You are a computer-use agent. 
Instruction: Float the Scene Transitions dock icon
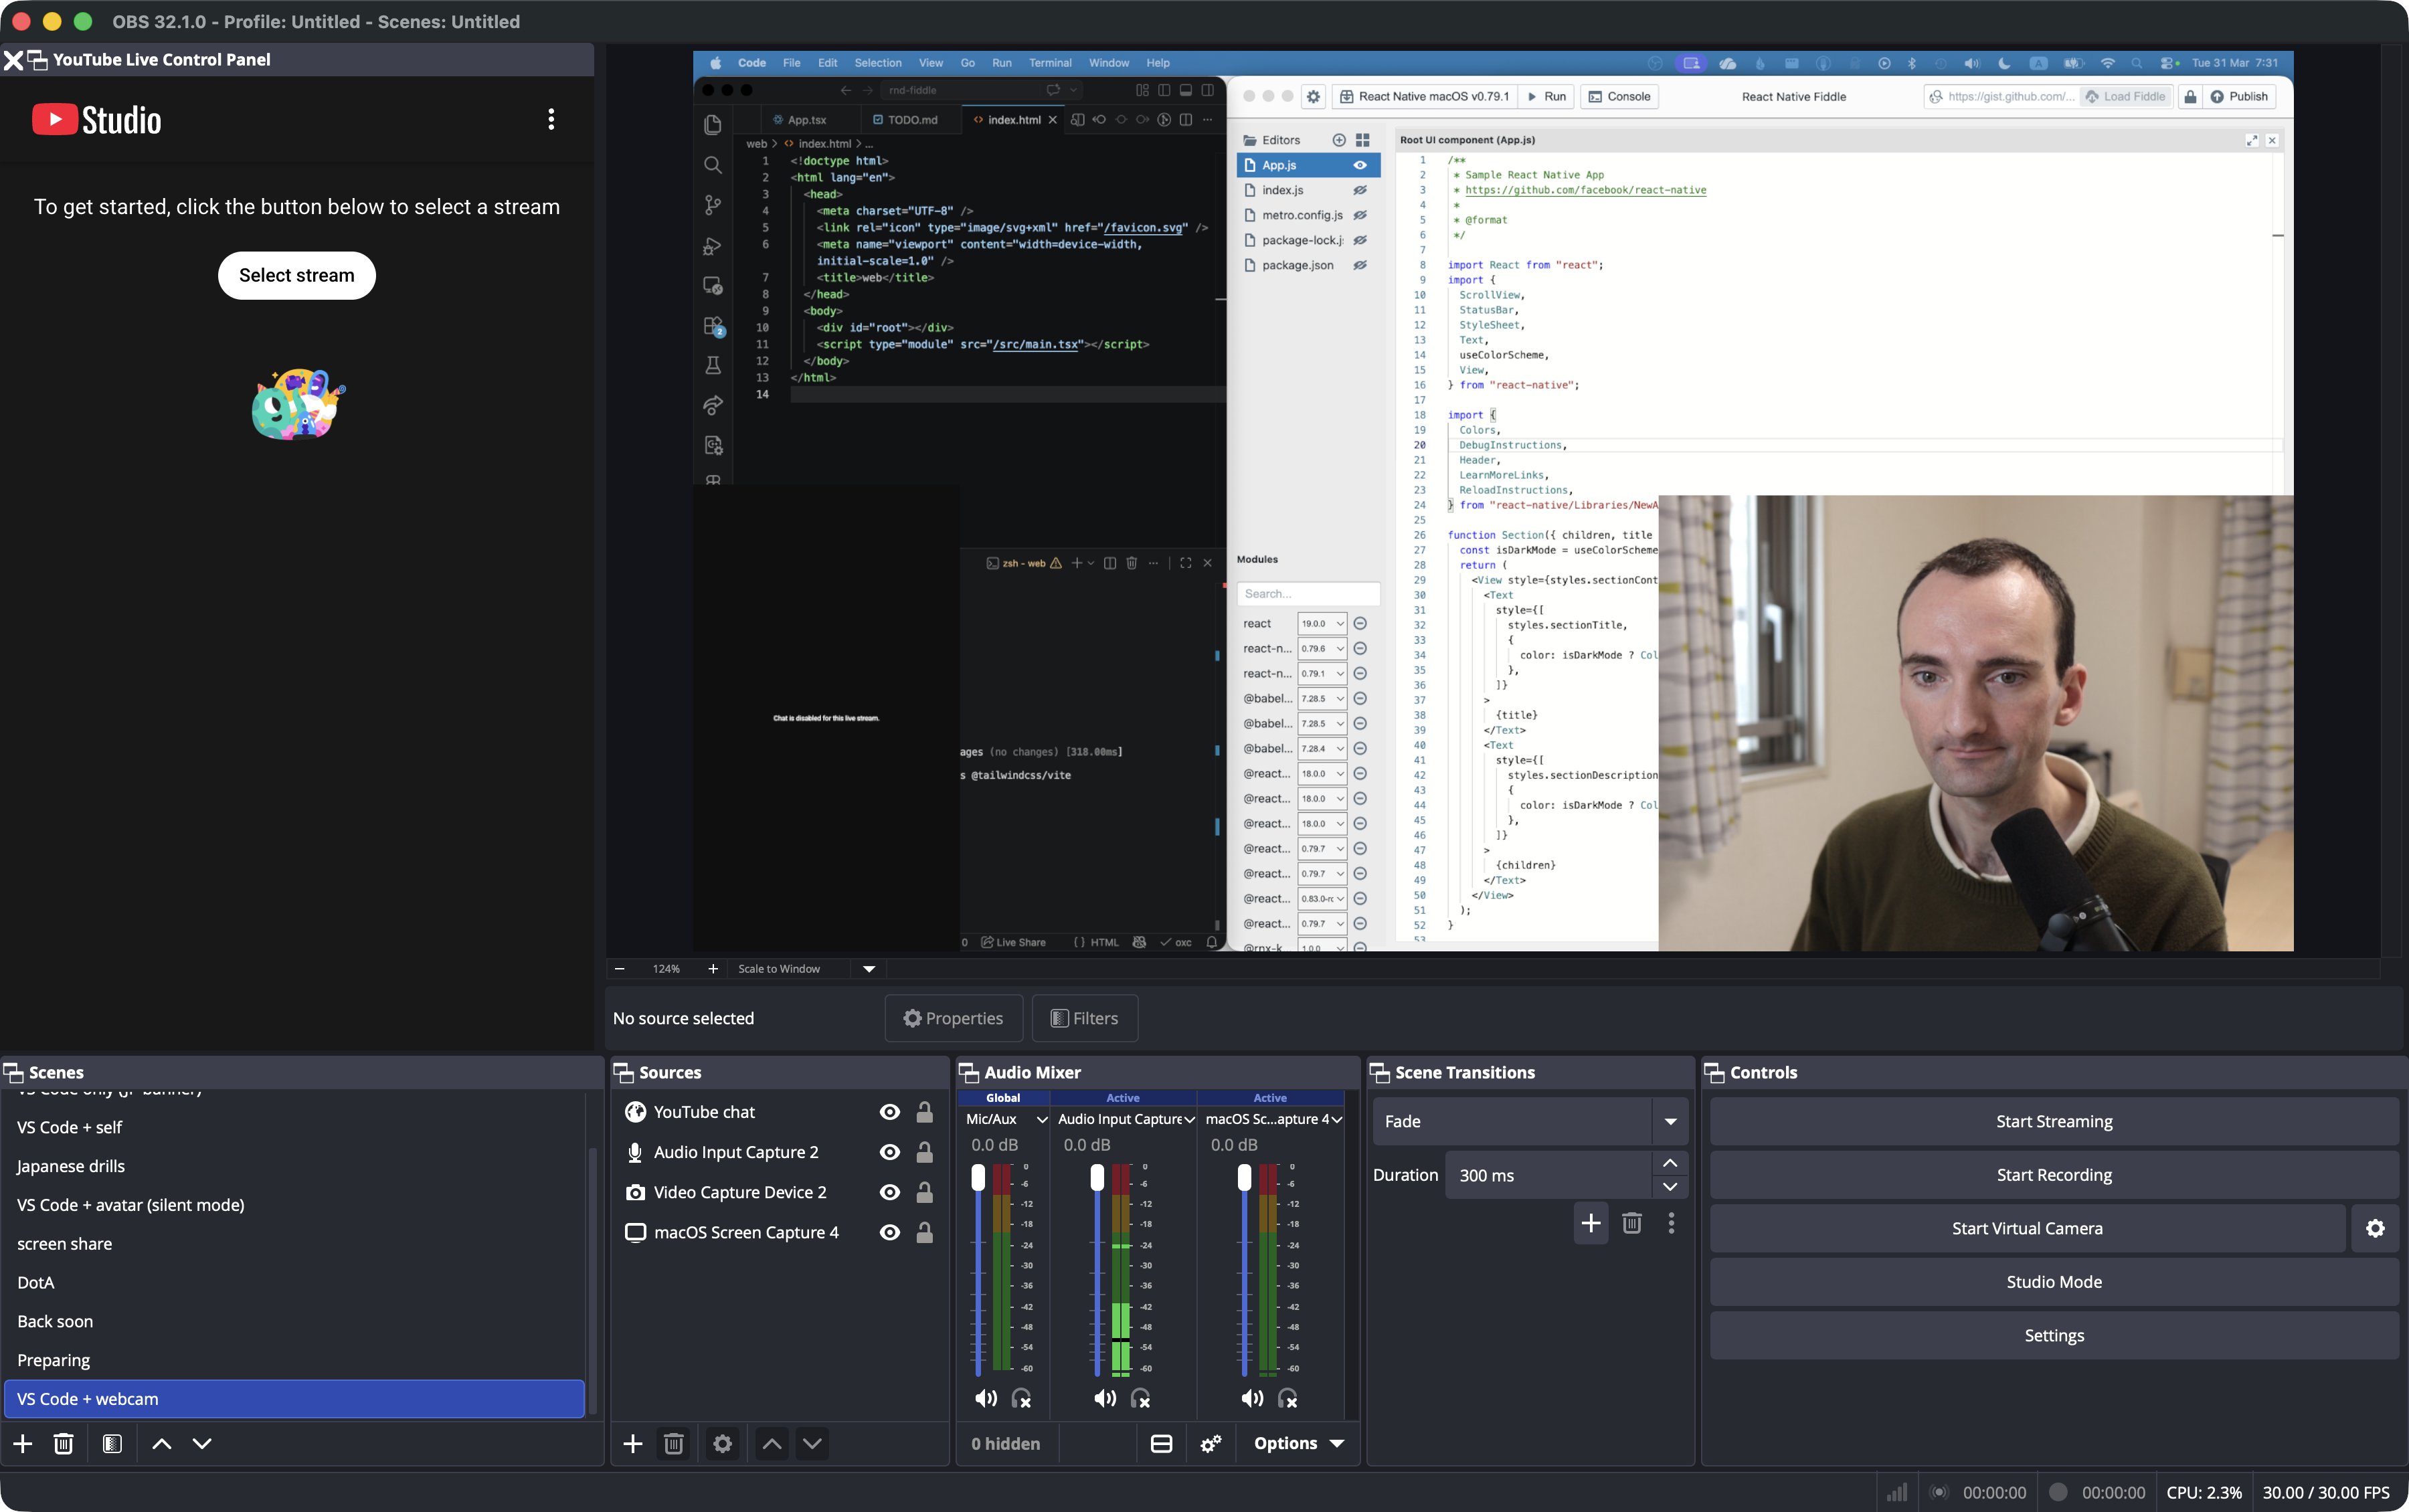point(1380,1072)
